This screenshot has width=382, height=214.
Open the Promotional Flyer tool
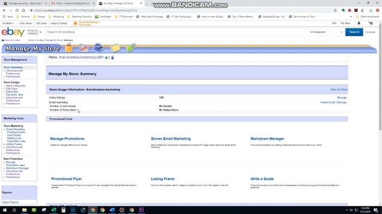(66, 179)
